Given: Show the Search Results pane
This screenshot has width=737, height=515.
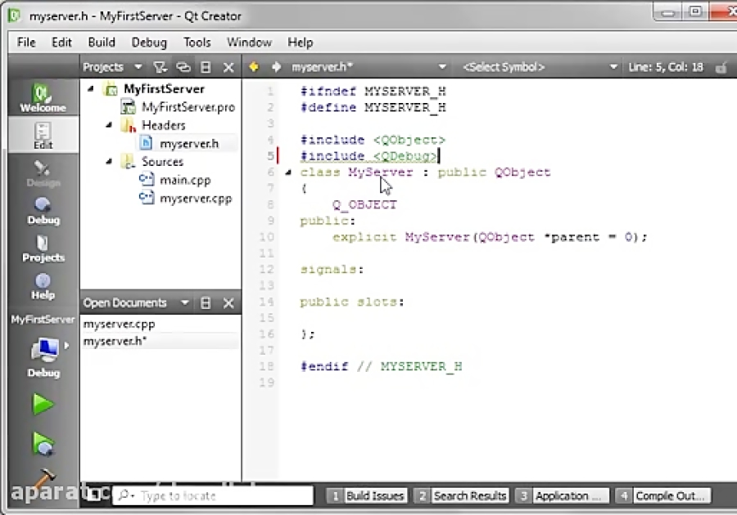Looking at the screenshot, I should point(462,495).
